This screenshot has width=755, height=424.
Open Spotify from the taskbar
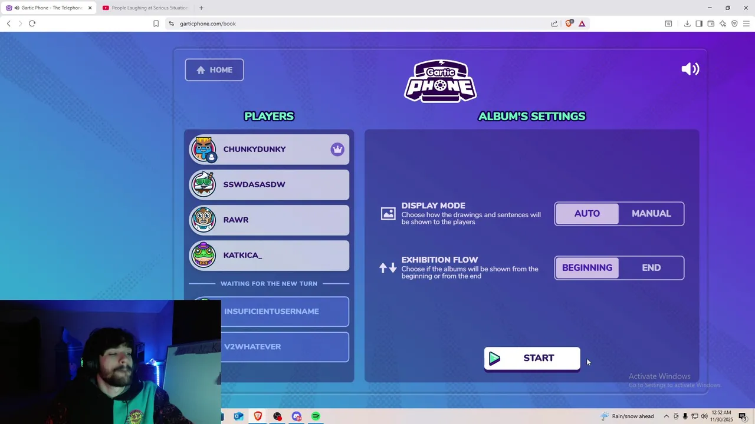316,416
